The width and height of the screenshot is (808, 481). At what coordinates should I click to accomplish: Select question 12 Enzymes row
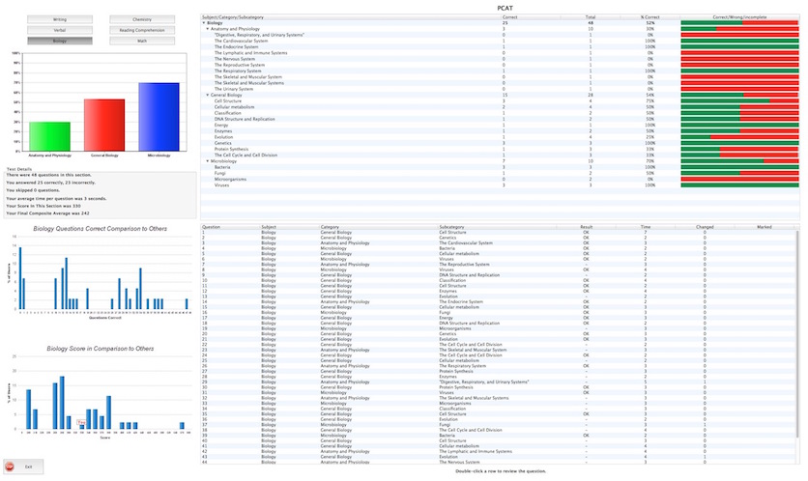[x=498, y=291]
